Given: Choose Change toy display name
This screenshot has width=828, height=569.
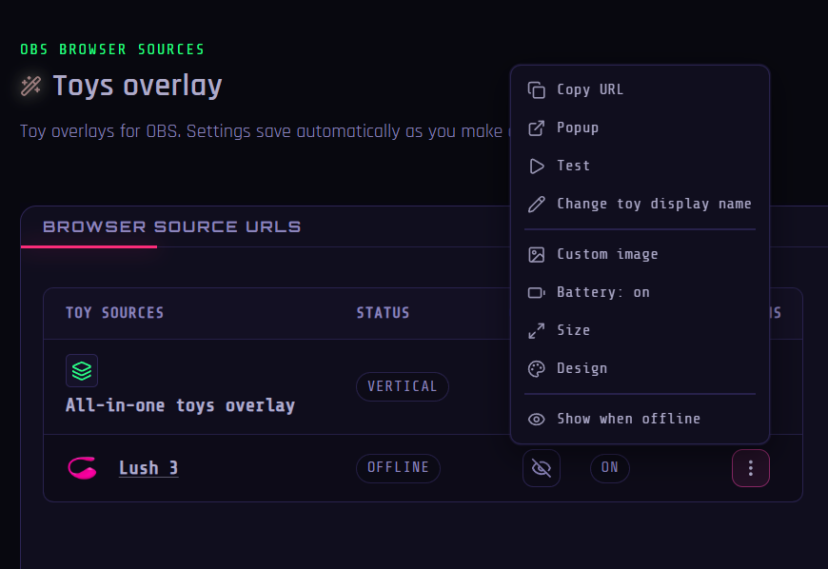Looking at the screenshot, I should coord(640,204).
